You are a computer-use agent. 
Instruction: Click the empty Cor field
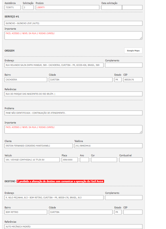click(x=104, y=160)
